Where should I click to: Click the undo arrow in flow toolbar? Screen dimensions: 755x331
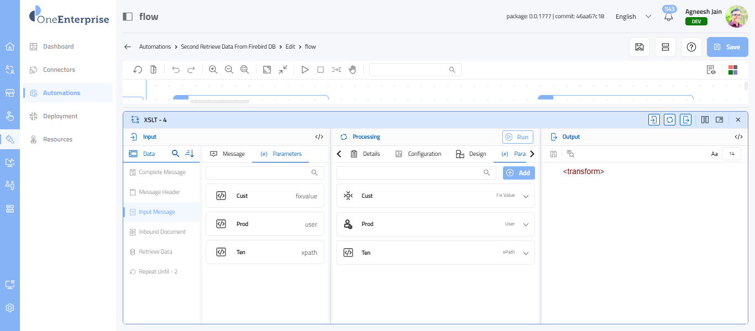click(176, 70)
